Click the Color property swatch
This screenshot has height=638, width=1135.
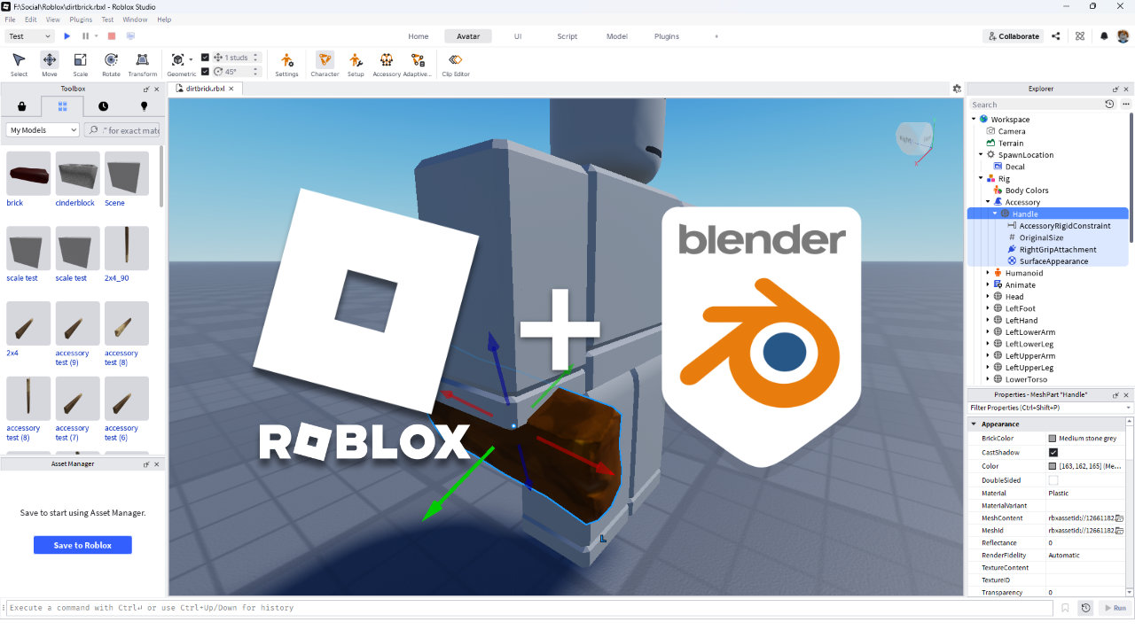click(x=1053, y=466)
